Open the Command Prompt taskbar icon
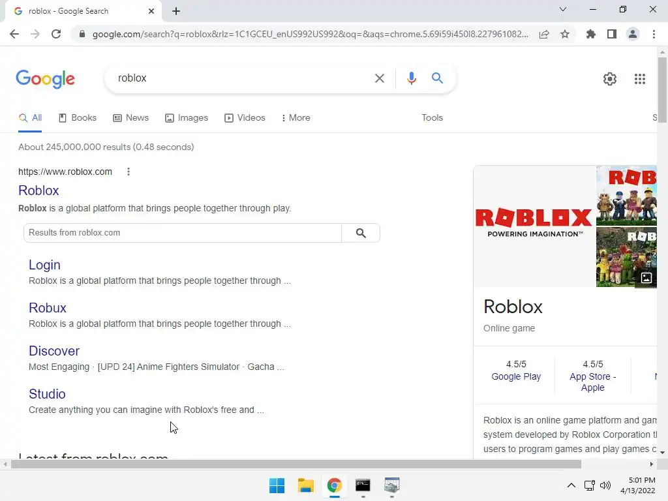The width and height of the screenshot is (668, 501). 363,485
